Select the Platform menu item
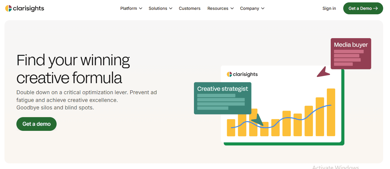This screenshot has height=169, width=390. click(128, 8)
